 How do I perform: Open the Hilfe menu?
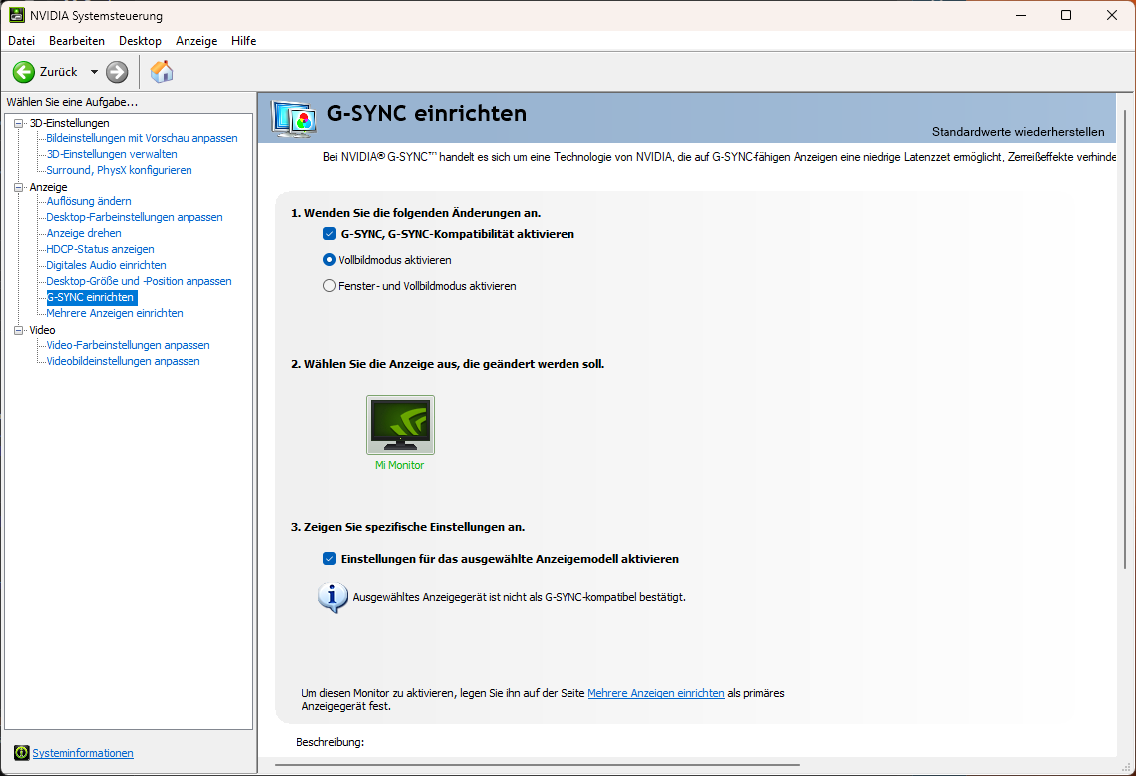(x=244, y=41)
